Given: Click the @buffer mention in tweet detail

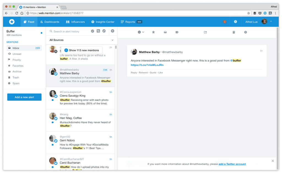Looking at the screenshot, I should click(236, 61).
